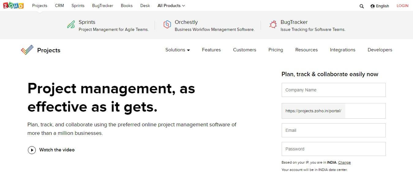Click the Change country link

pyautogui.click(x=344, y=162)
